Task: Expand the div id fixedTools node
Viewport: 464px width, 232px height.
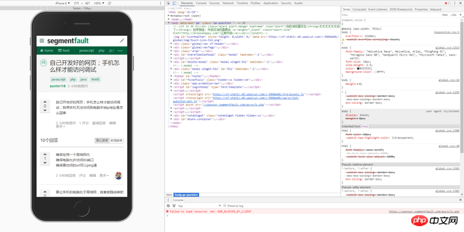Action: point(172,80)
